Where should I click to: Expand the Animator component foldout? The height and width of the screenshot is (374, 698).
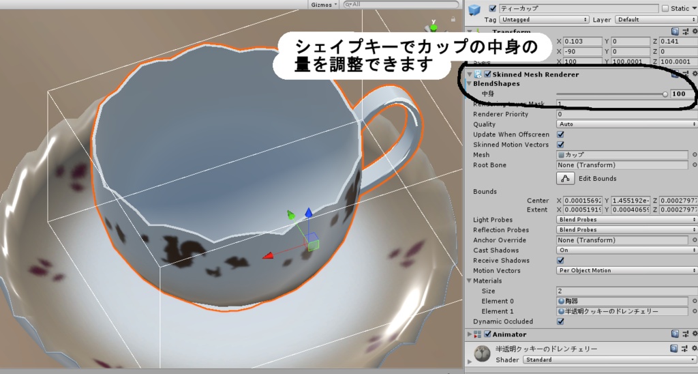click(x=469, y=334)
